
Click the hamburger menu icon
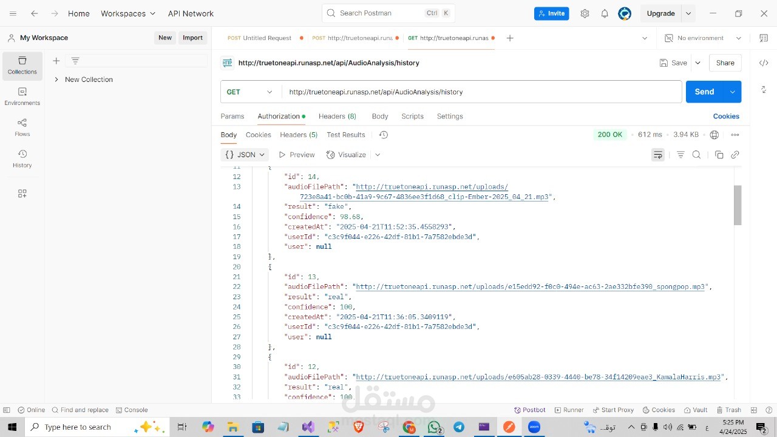[13, 13]
